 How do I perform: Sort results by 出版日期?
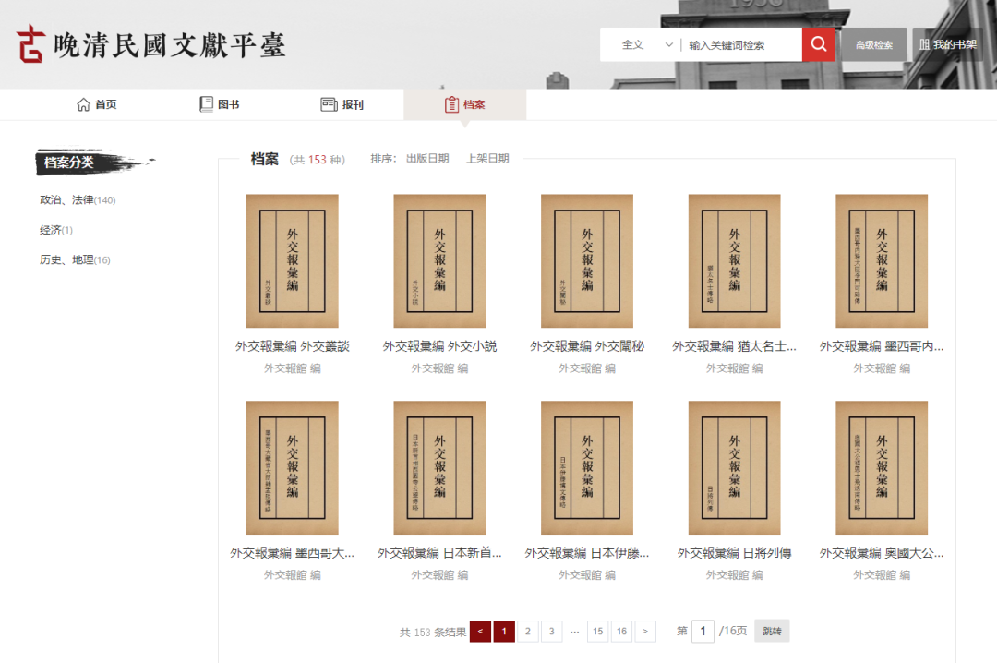(x=427, y=159)
